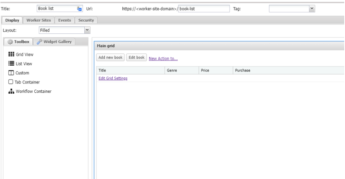Click the Tag: label

[237, 9]
